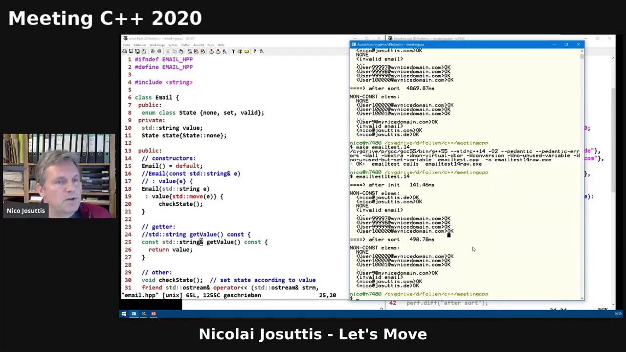The height and width of the screenshot is (352, 626).
Task: Click the '#ifndef EMAIL_HPP' line
Action: pos(164,59)
